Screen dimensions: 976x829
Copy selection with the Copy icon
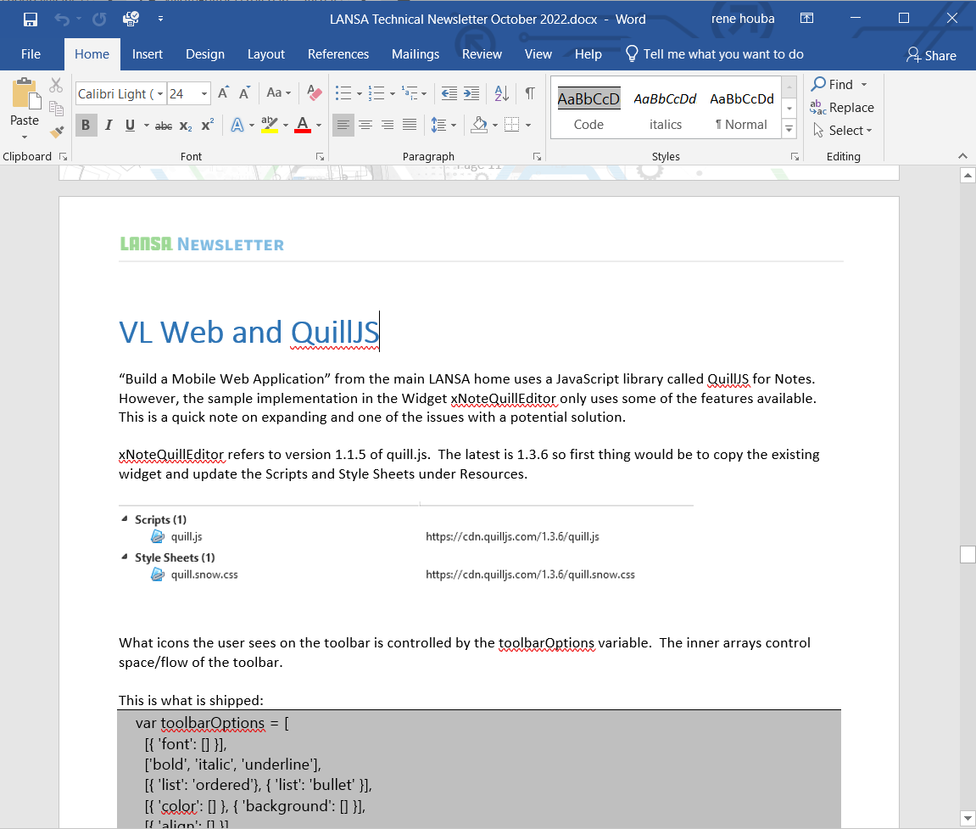[x=56, y=109]
